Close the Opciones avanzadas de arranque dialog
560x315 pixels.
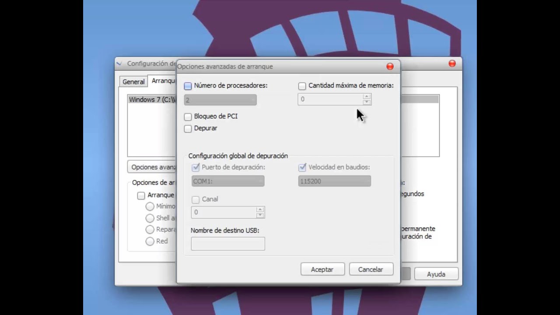(390, 66)
